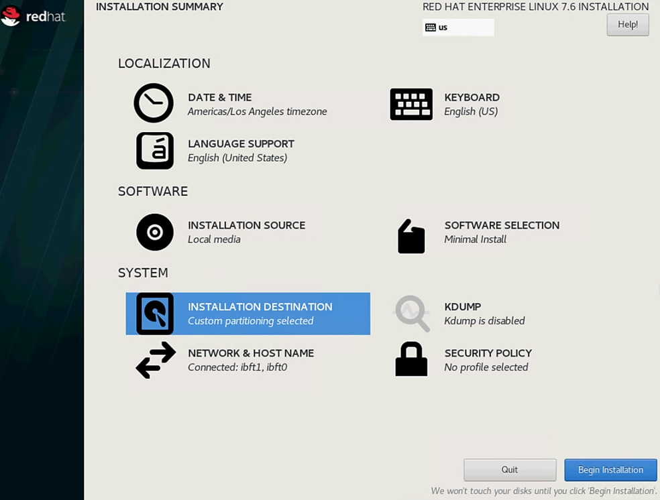Viewport: 660px width, 500px height.
Task: Click keyboard icon in layout indicator
Action: pos(430,27)
